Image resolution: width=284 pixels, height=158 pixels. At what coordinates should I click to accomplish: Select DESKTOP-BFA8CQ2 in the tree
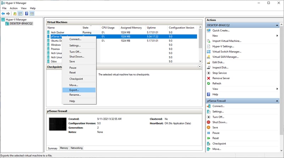(x=21, y=24)
